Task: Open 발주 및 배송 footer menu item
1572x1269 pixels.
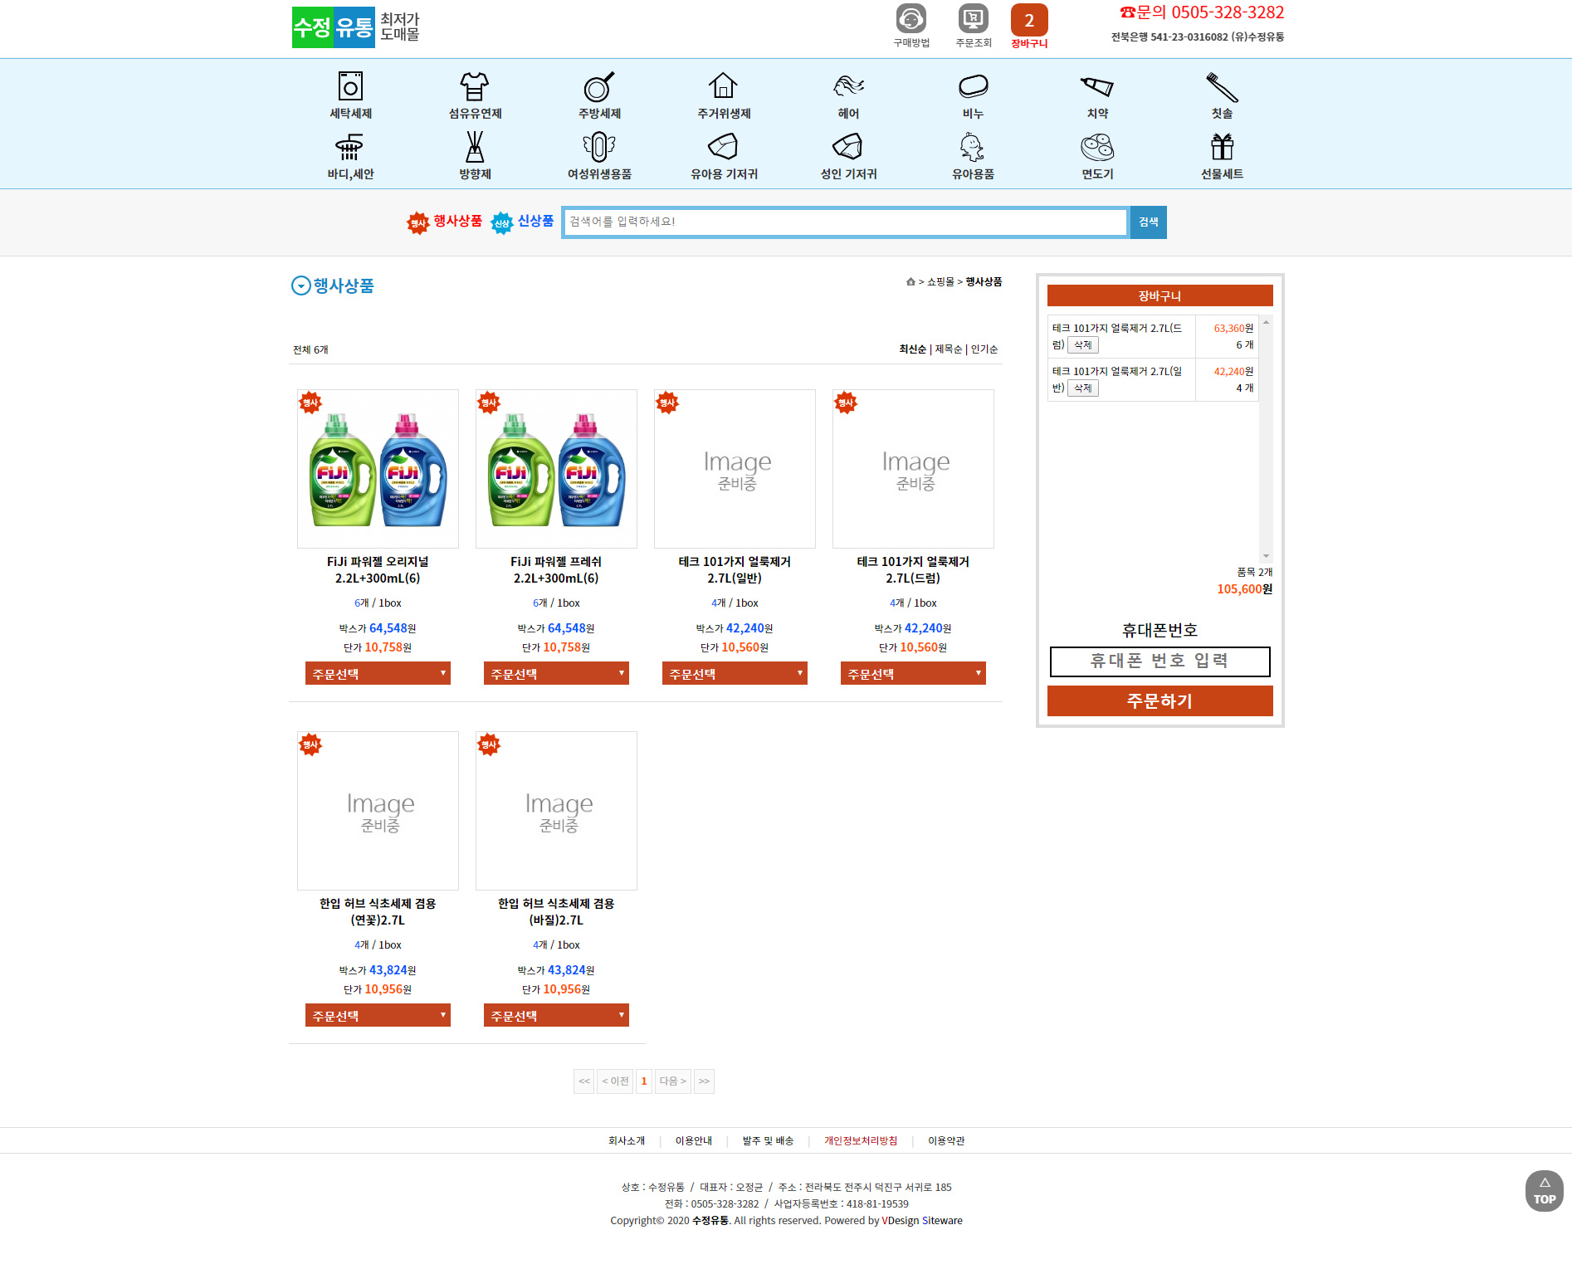Action: coord(768,1141)
